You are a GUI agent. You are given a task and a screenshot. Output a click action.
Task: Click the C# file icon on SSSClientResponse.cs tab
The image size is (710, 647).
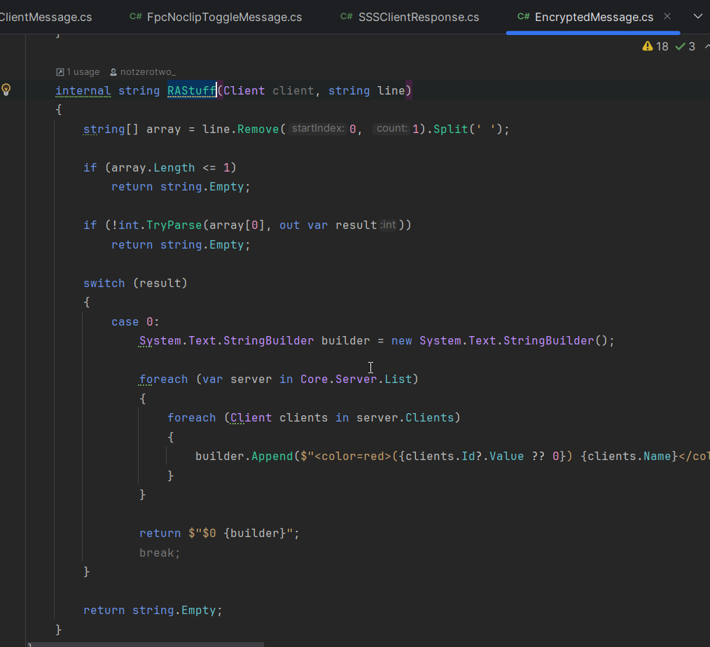click(x=347, y=17)
